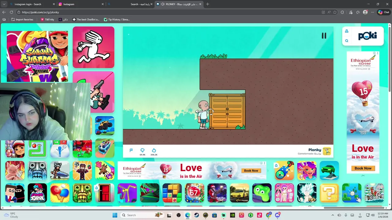Open the yellow question mark game icon
The image size is (392, 220).
coord(329,193)
